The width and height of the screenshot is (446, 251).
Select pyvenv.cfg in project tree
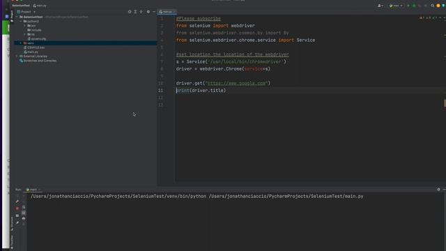pos(37,39)
